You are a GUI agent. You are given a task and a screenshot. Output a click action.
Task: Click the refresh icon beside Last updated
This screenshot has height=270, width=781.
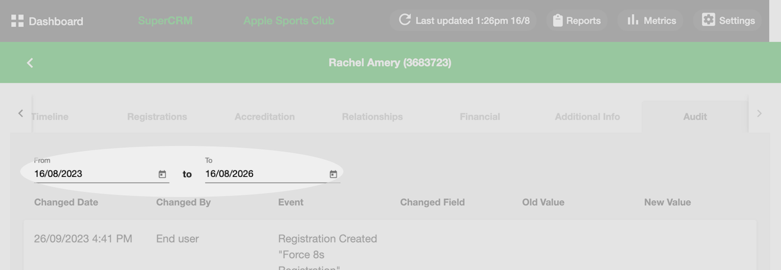pos(404,20)
